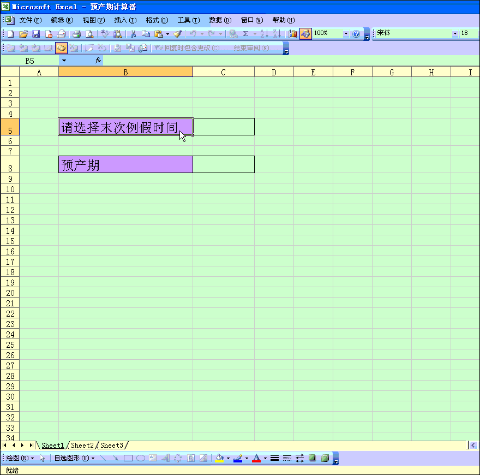Click the AutoSum icon

[246, 33]
